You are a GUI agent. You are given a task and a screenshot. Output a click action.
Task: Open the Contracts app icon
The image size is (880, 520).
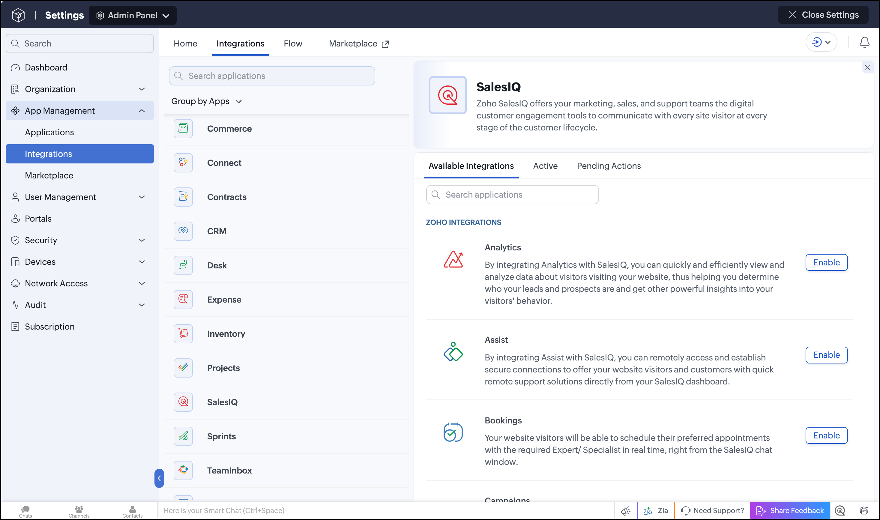183,197
